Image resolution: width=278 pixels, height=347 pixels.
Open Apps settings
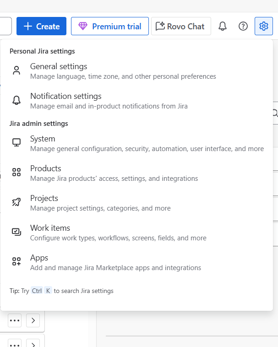coord(136,262)
